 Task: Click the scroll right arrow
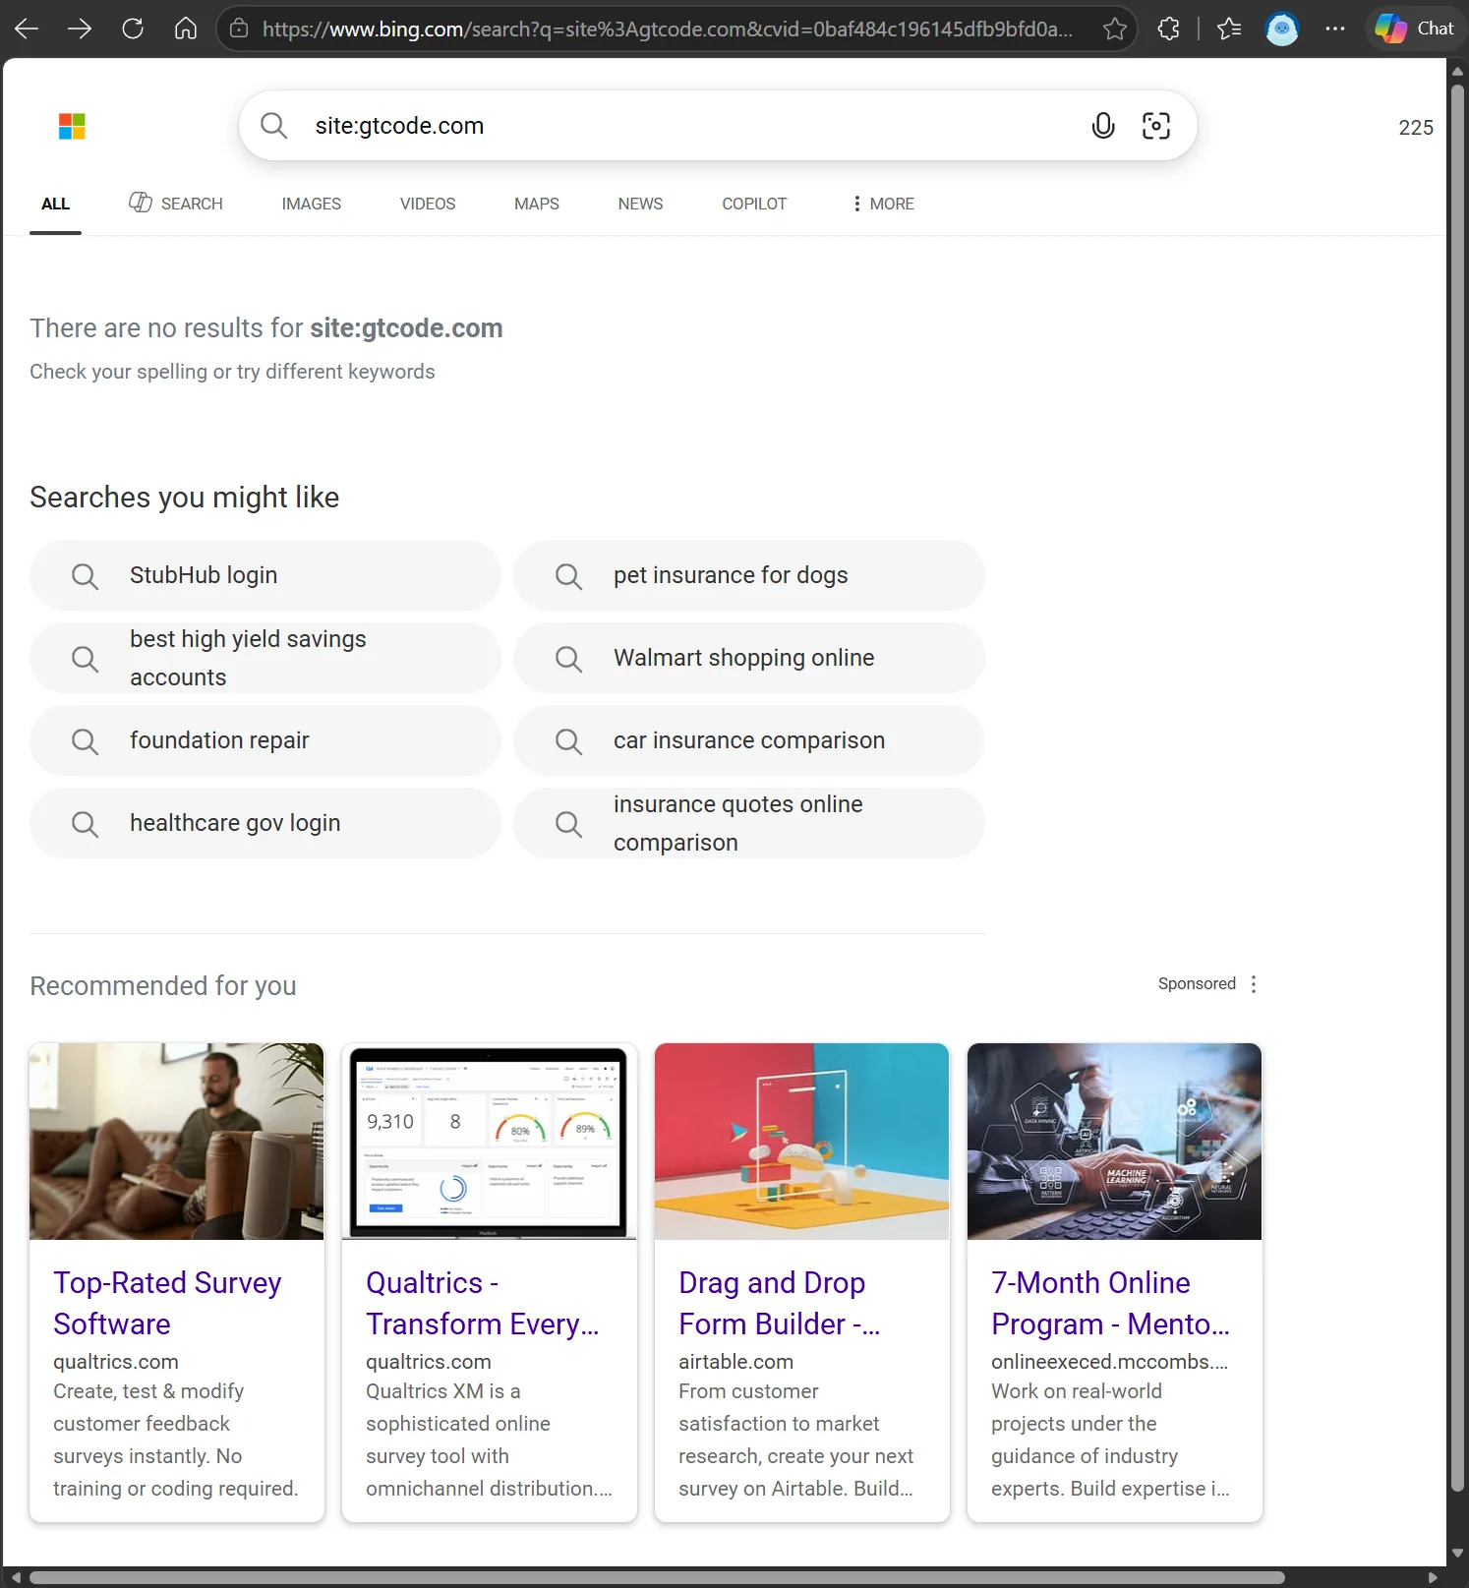coord(1435,1577)
